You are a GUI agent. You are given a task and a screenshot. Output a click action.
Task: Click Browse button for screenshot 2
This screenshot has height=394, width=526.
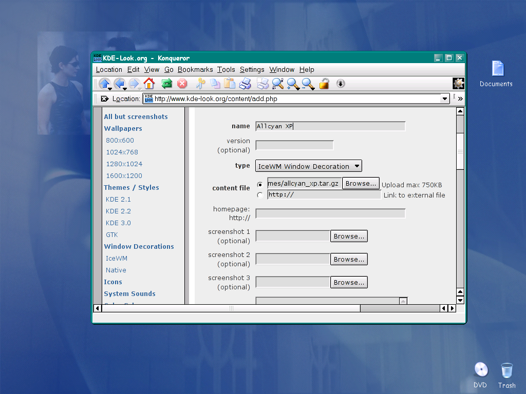click(349, 259)
